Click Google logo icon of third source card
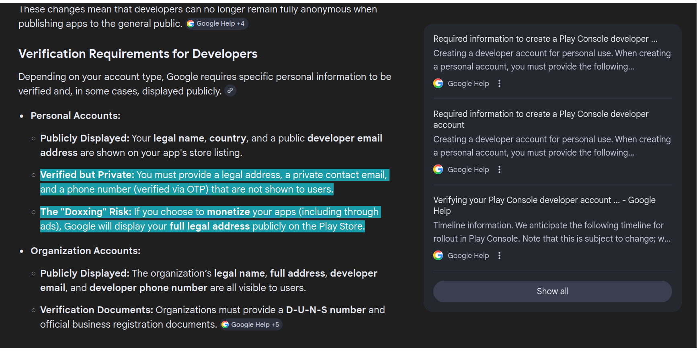 pos(438,256)
